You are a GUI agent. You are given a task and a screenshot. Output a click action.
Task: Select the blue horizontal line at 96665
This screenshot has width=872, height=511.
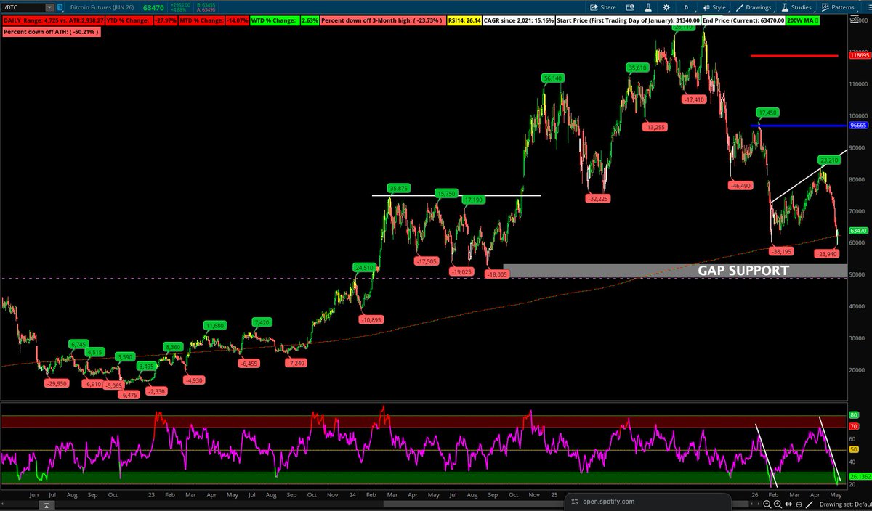(x=798, y=126)
